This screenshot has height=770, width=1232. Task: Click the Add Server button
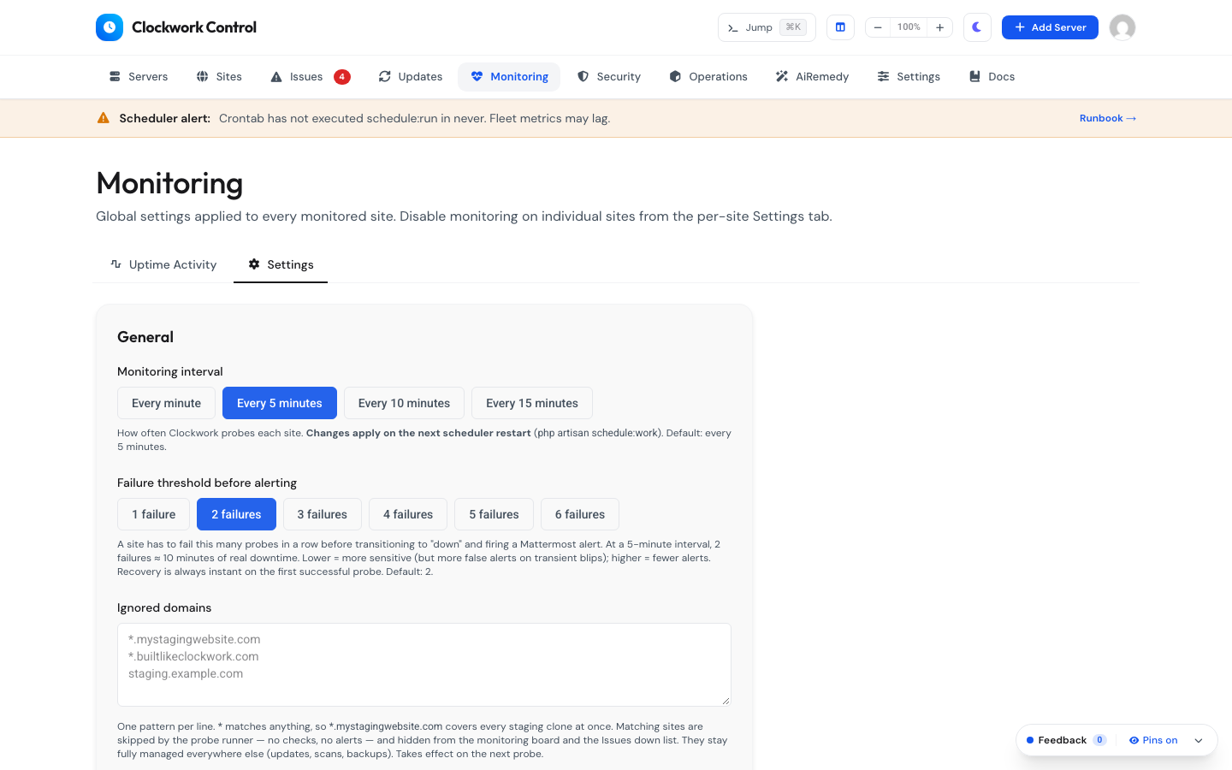tap(1050, 27)
